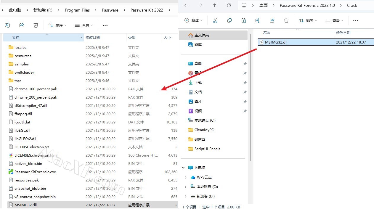
Task: Click the Rename icon in left window toolbar
Action: tap(7, 25)
